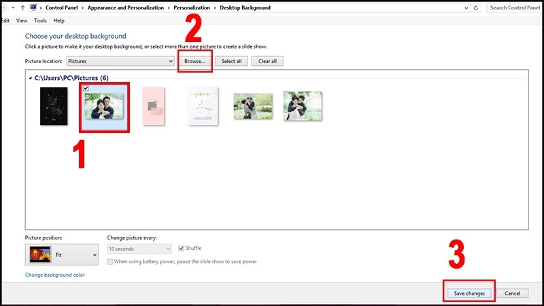Click the breadcrumb arrow after Appearance and Personalization
The width and height of the screenshot is (544, 306).
click(169, 7)
